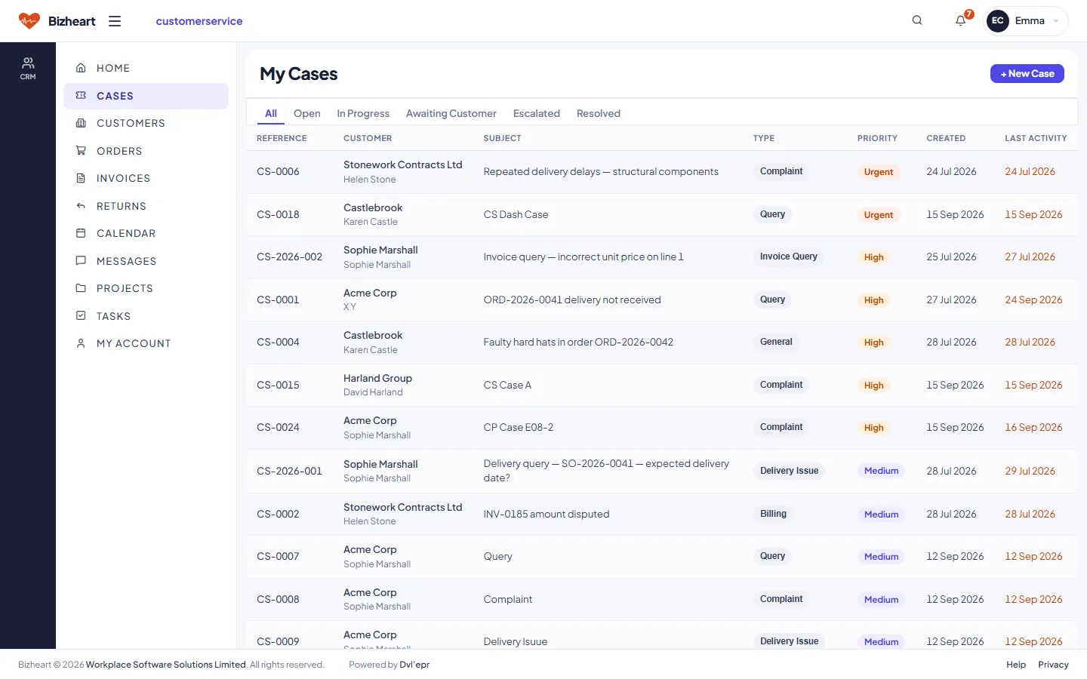Click the EC user avatar
The width and height of the screenshot is (1087, 679).
pyautogui.click(x=998, y=21)
